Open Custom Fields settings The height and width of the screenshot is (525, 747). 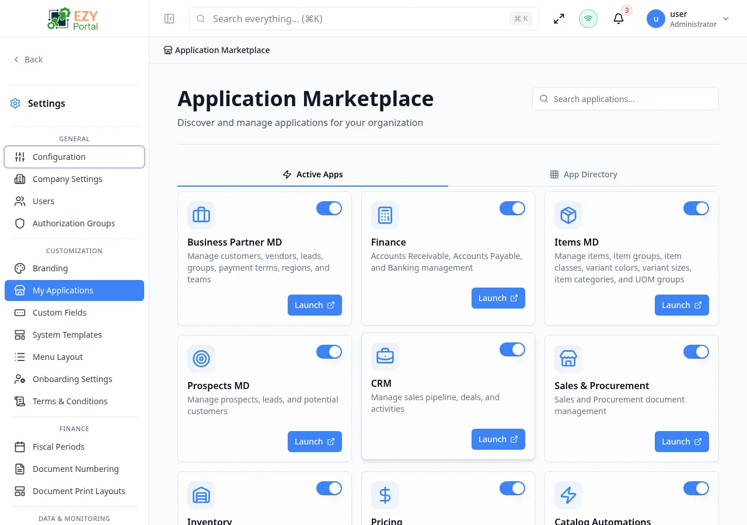74,313
